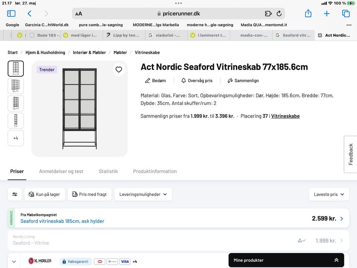
Task: Select the second product thumbnail
Action: (16, 86)
